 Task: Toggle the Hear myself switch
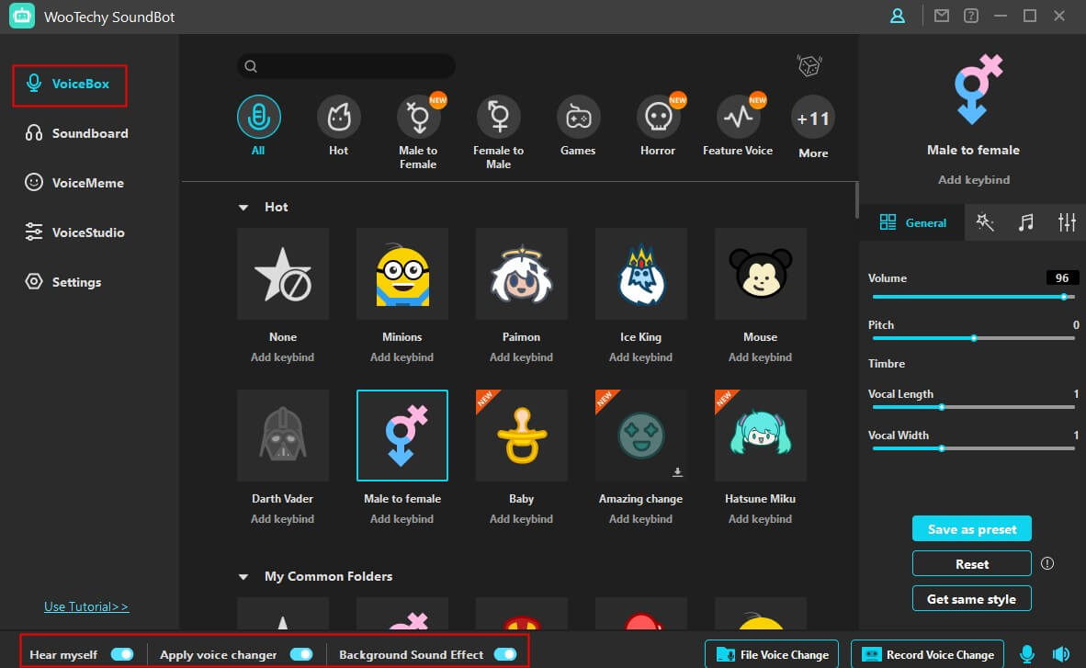coord(122,654)
